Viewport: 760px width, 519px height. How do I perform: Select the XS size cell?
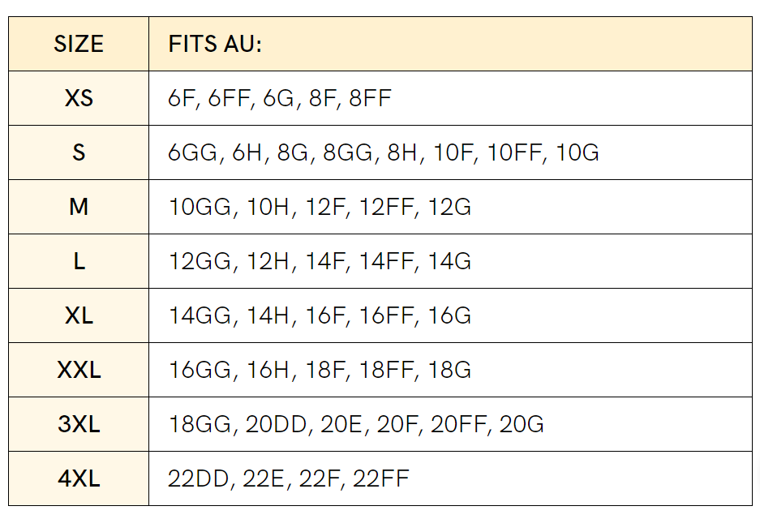pyautogui.click(x=79, y=98)
